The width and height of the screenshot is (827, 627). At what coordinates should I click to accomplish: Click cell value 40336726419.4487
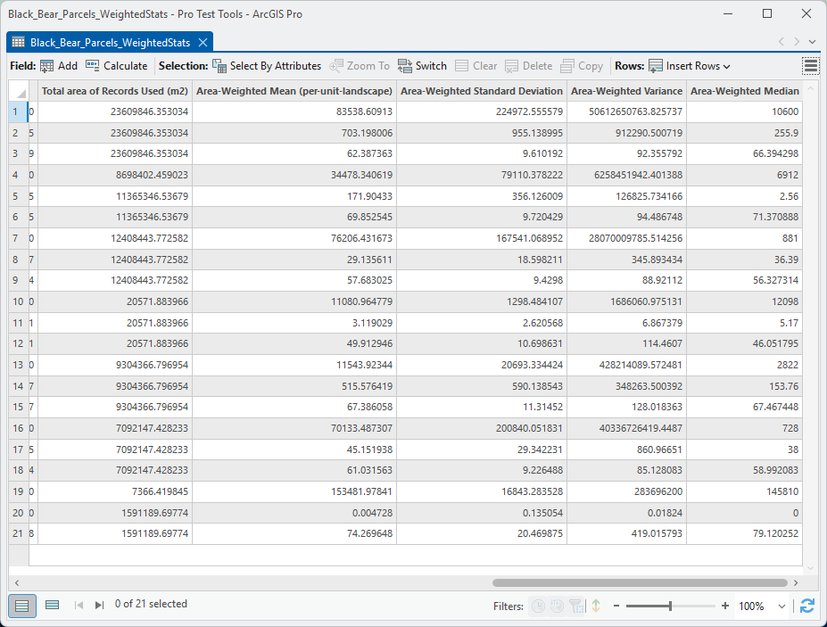(626, 428)
